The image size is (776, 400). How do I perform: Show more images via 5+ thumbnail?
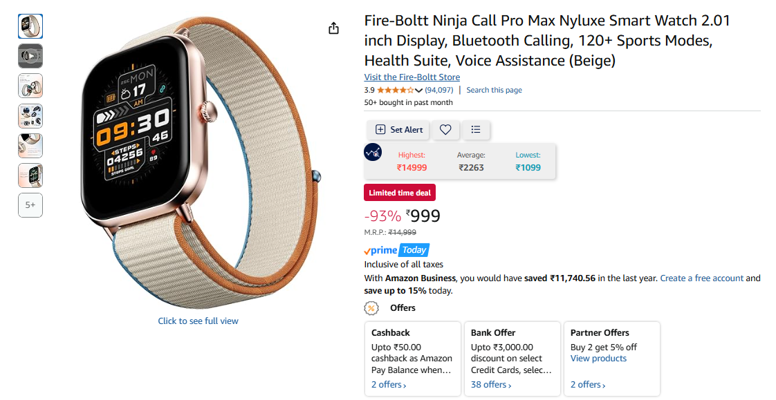coord(30,205)
